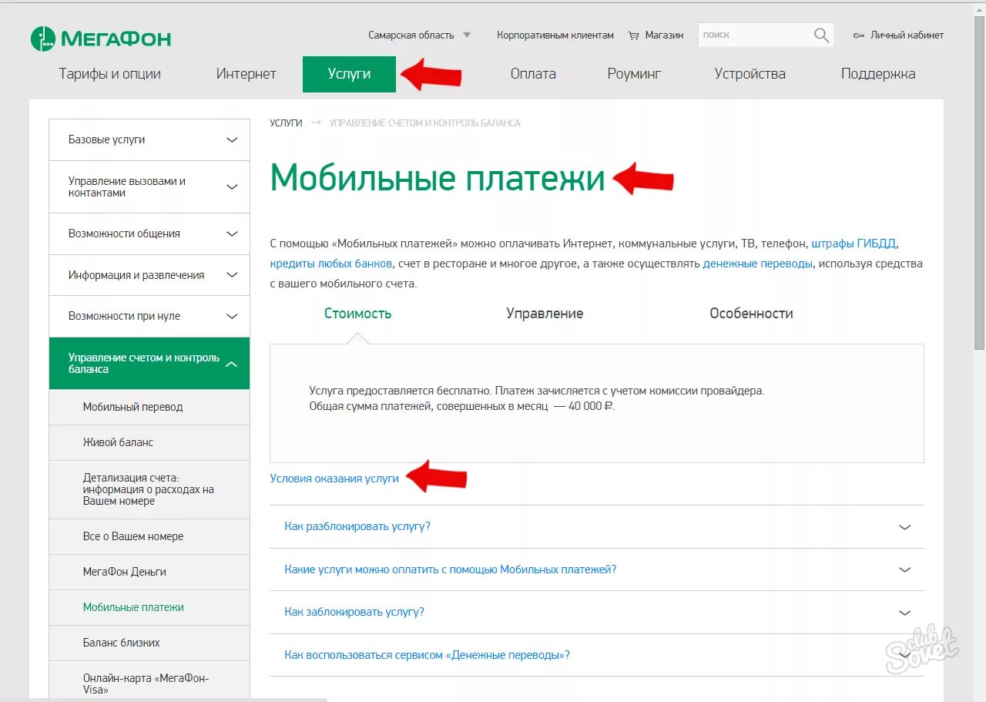Screen dimensions: 986x702
Task: Open the Магазин link
Action: point(664,35)
